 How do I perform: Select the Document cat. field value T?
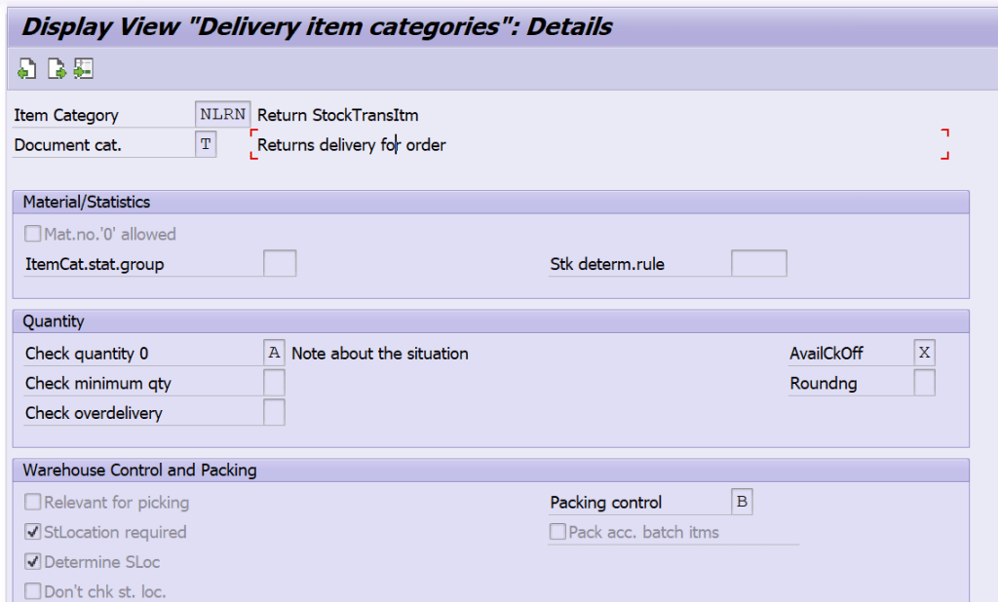point(205,144)
